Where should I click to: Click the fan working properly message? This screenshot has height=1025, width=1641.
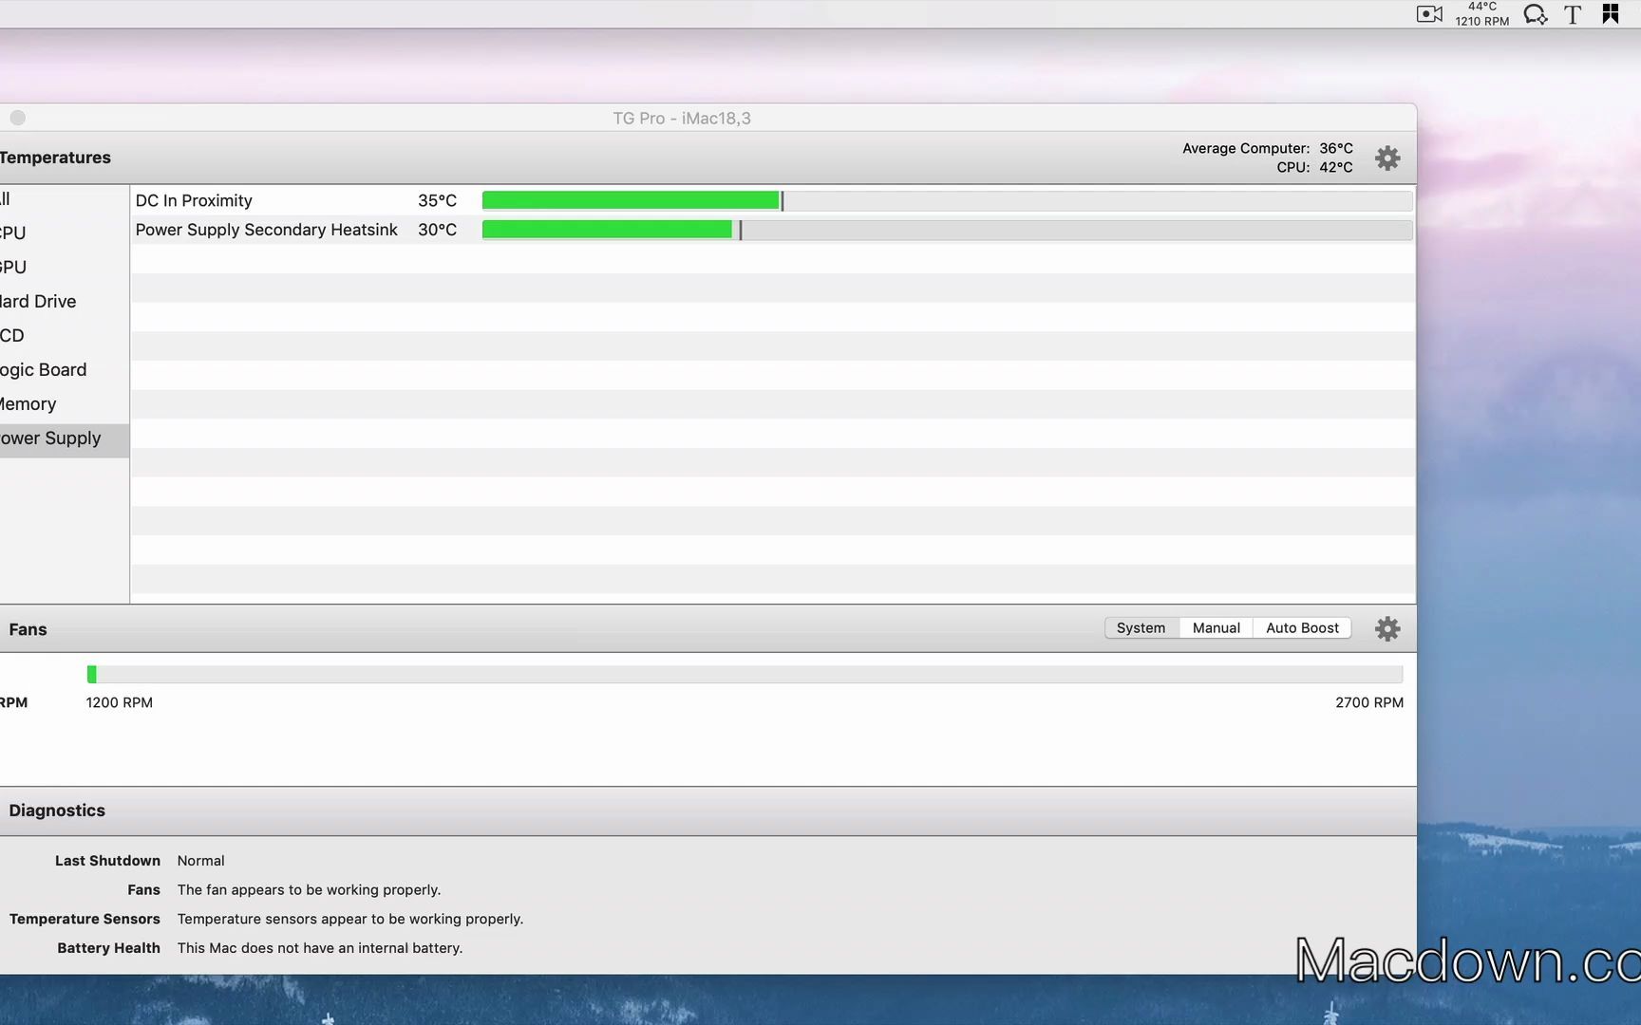(x=309, y=890)
